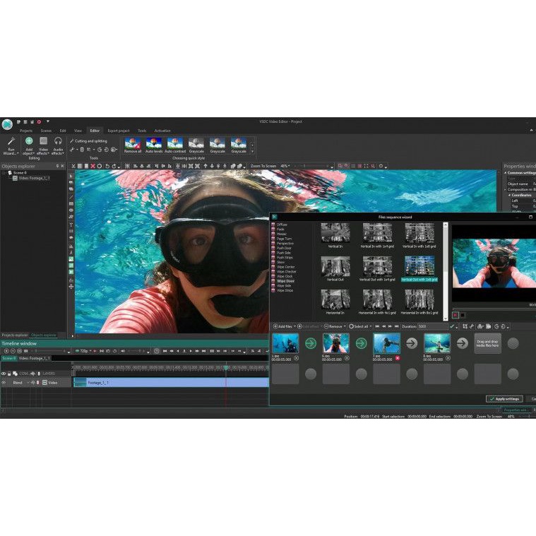Expand the 720p preview quality dropdown

point(85,350)
